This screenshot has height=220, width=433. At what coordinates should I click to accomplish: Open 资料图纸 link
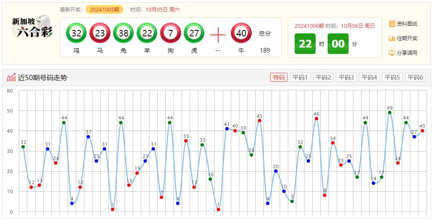[x=403, y=24]
